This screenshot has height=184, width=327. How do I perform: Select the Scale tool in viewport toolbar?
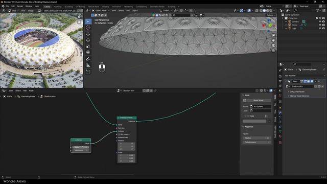(x=88, y=46)
